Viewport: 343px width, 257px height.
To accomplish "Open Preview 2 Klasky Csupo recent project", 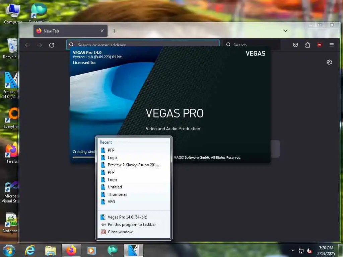I will [x=134, y=165].
